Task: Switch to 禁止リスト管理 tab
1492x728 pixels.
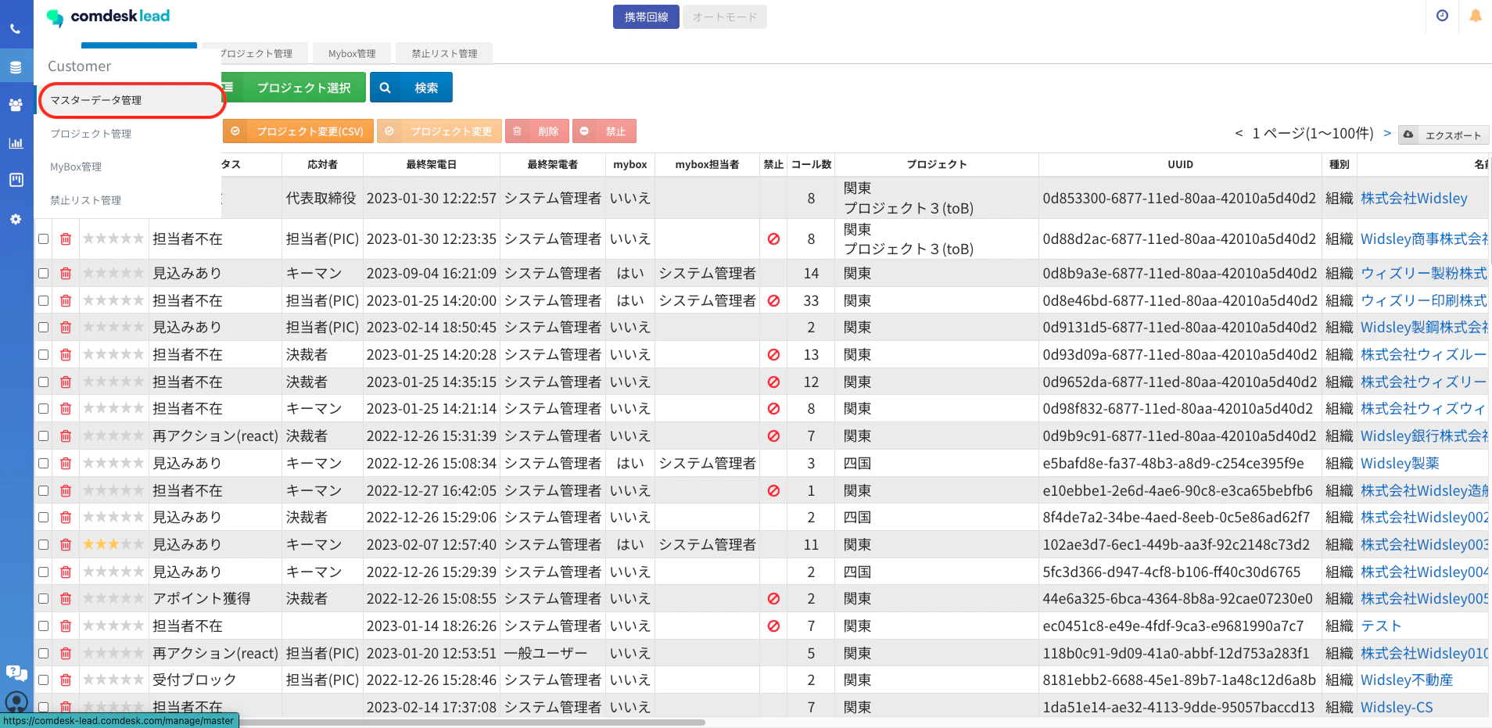Action: pyautogui.click(x=444, y=53)
